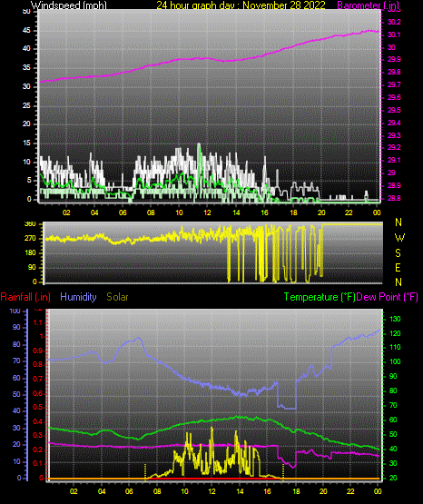Screen dimensions: 423x504
Task: Select the "Dew Point (°F)" legend label
Action: (x=388, y=297)
